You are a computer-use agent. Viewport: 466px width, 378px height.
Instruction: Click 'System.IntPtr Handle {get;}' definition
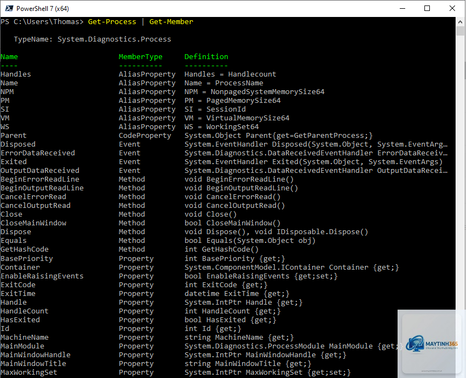coord(243,303)
